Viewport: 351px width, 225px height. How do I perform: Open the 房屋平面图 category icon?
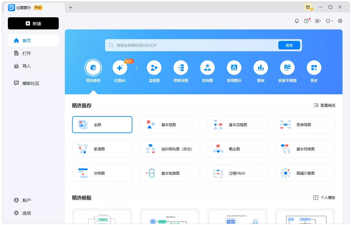(287, 68)
